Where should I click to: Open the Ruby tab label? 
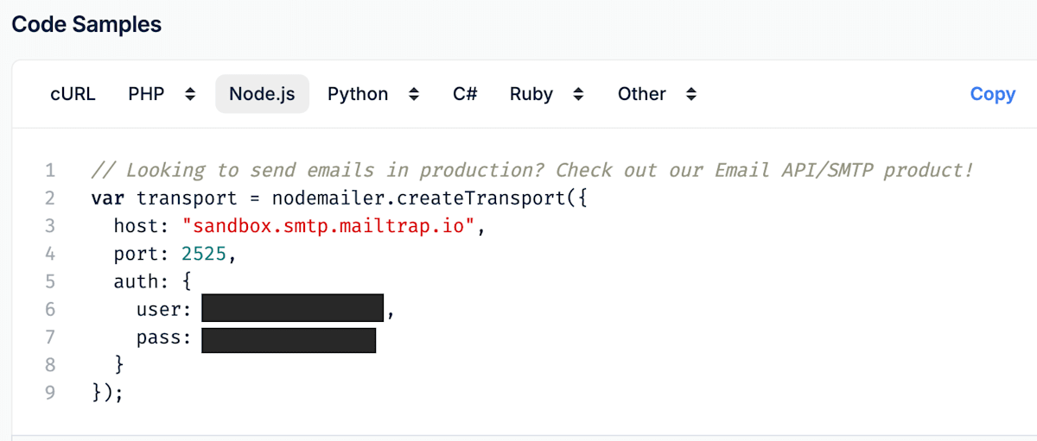(x=531, y=94)
